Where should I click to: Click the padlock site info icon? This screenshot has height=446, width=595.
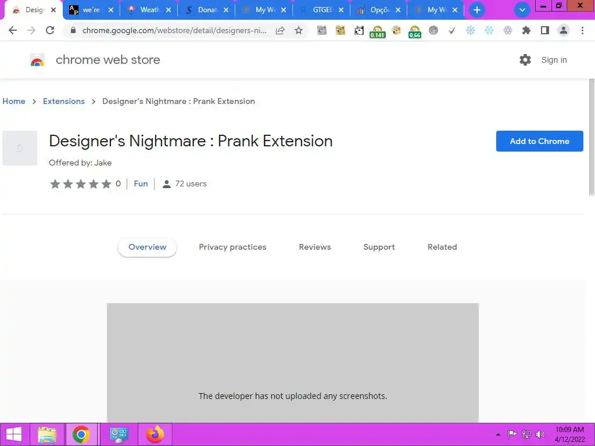pos(73,30)
